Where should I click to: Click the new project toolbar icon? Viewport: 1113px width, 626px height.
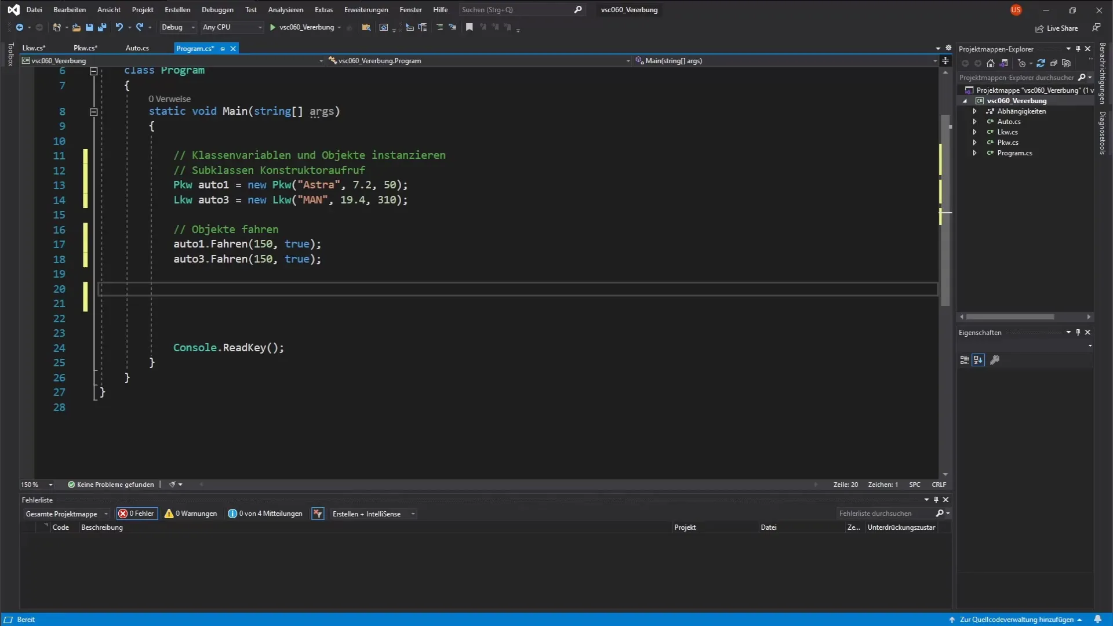pyautogui.click(x=56, y=27)
